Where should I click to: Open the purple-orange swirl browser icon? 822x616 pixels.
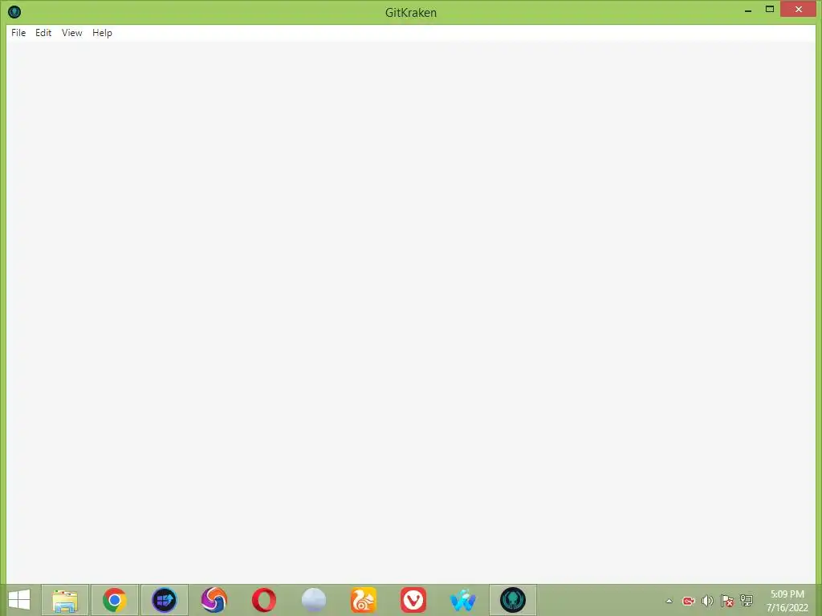(x=214, y=600)
